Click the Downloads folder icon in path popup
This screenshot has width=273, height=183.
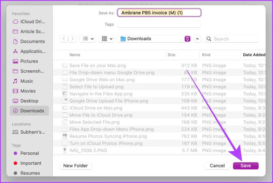[123, 39]
